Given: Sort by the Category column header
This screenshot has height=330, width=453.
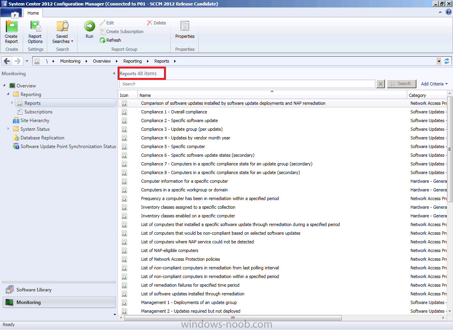Looking at the screenshot, I should coord(427,95).
